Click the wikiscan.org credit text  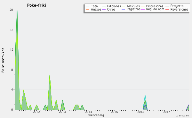(x=96, y=115)
